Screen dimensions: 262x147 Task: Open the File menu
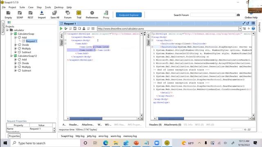coord(4,7)
